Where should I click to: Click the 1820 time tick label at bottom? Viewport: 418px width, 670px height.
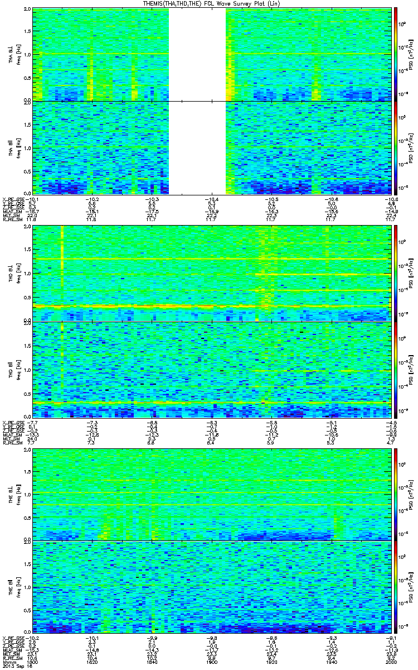[93, 659]
